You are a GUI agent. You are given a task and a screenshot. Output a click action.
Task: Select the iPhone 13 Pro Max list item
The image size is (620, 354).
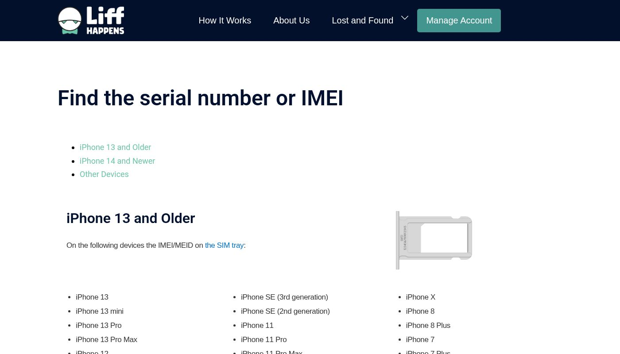coord(106,339)
